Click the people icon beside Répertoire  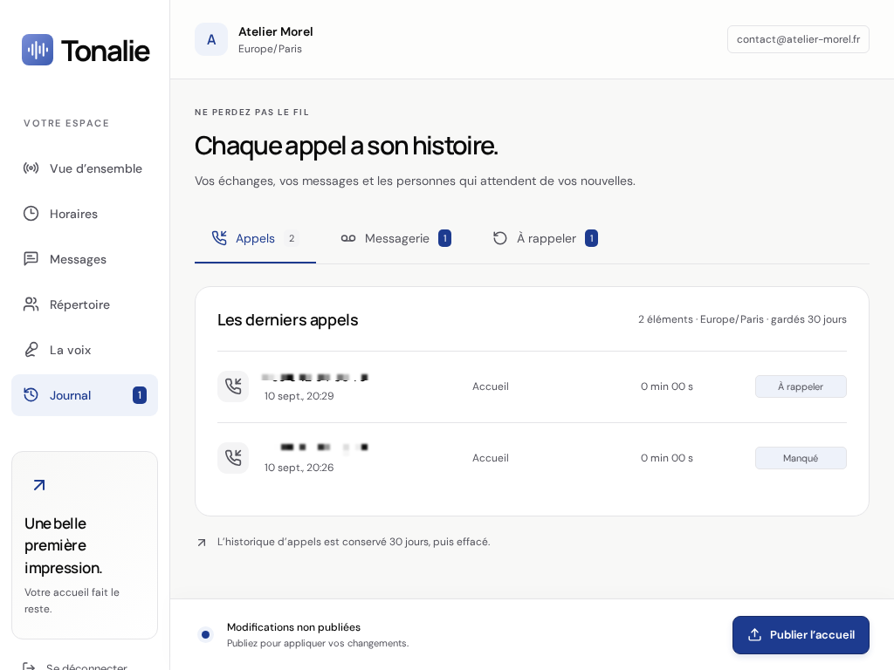(31, 304)
